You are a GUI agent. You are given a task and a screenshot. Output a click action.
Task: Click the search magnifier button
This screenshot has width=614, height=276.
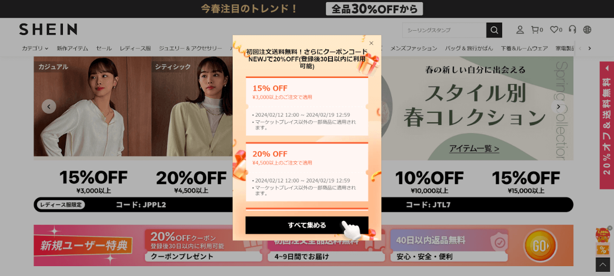(x=494, y=30)
